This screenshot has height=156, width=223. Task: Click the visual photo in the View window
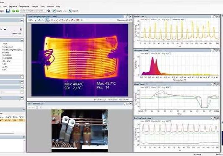click(80, 130)
